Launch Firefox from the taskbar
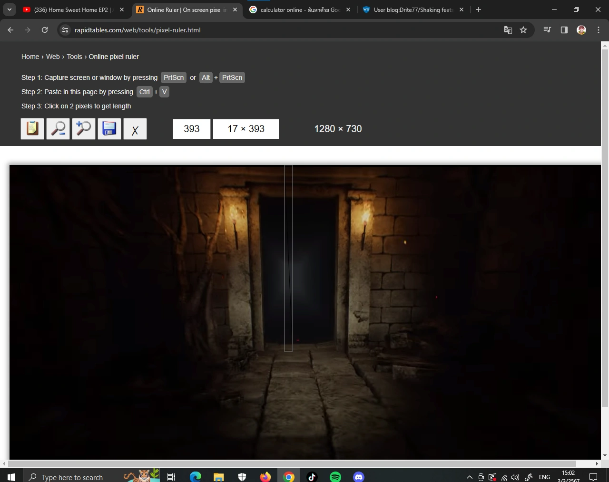The height and width of the screenshot is (482, 609). pyautogui.click(x=265, y=477)
